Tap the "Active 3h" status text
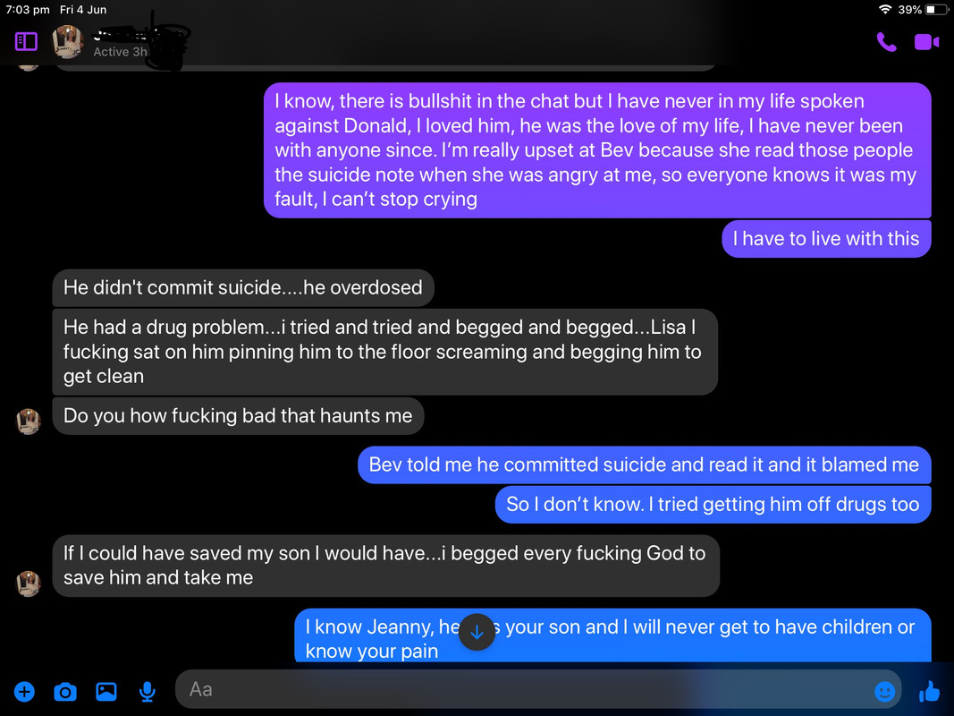 tap(120, 52)
